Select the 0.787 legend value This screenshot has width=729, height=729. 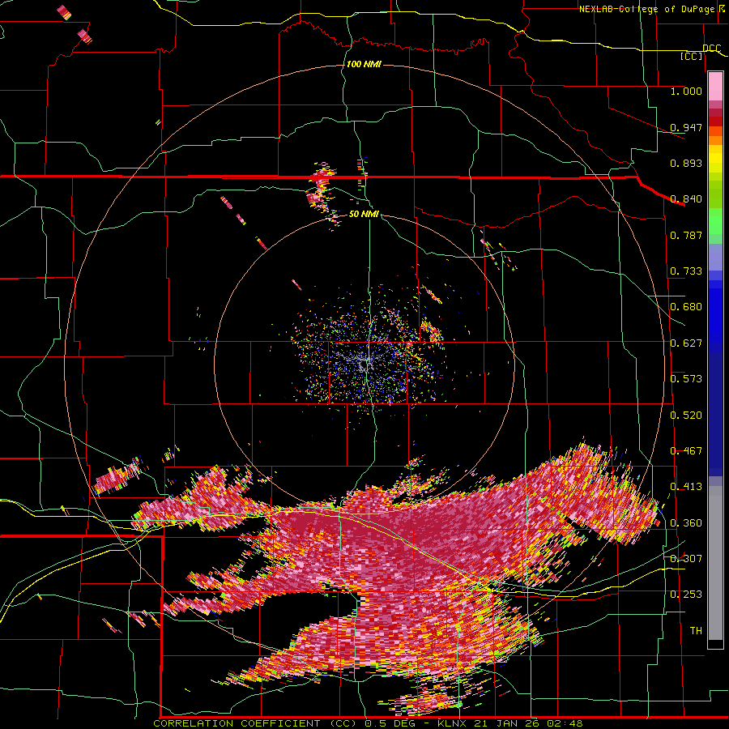click(686, 235)
